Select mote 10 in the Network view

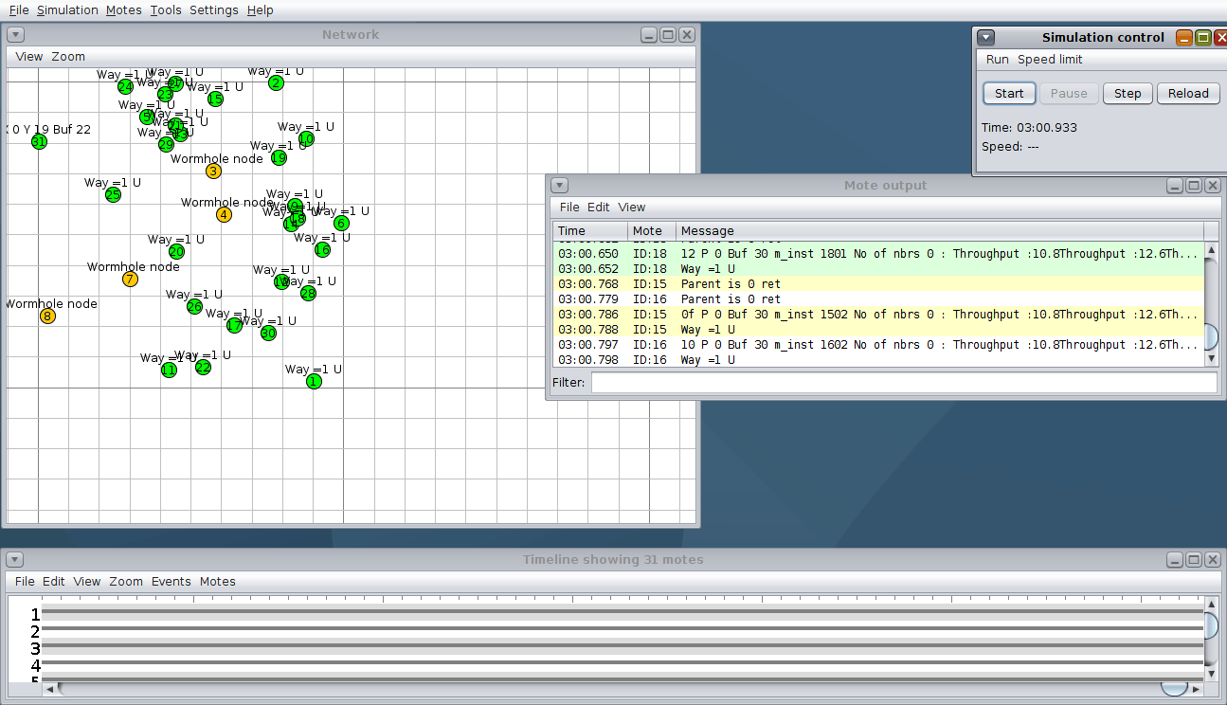[306, 139]
